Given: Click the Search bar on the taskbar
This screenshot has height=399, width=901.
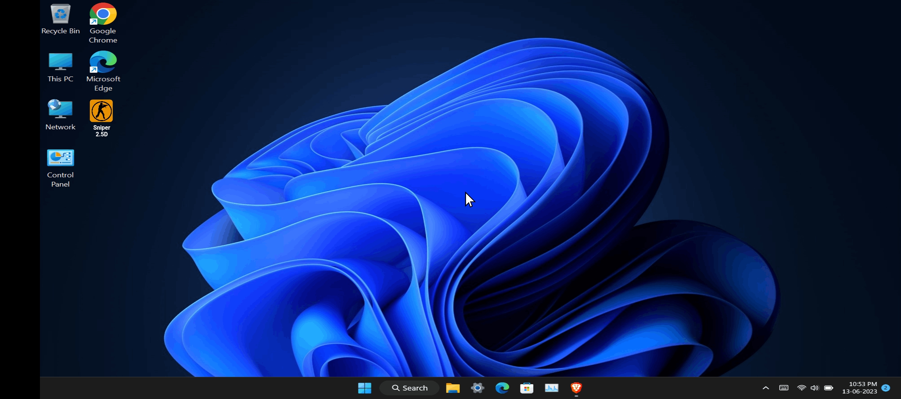Looking at the screenshot, I should pyautogui.click(x=410, y=388).
